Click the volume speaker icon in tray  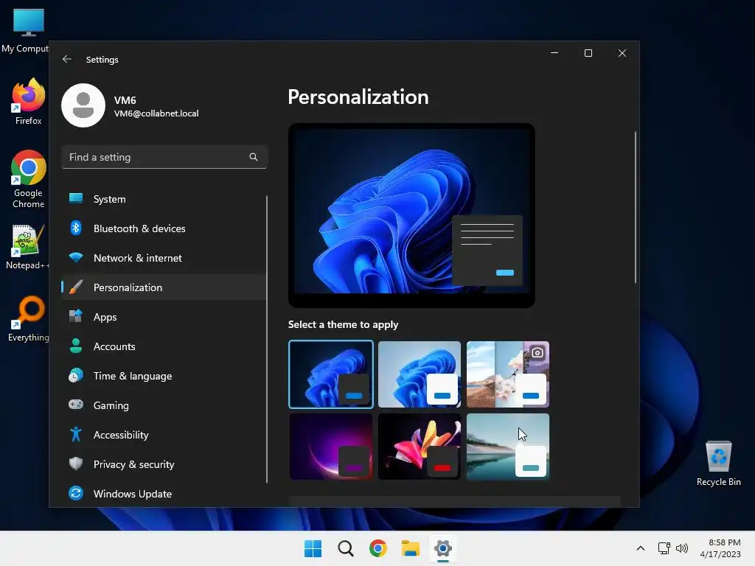pos(682,548)
